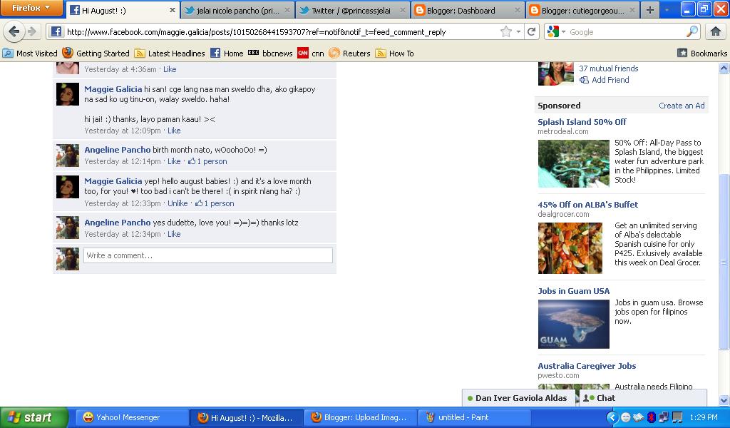Switch to the Twitter / @princessjelai tab

click(352, 10)
